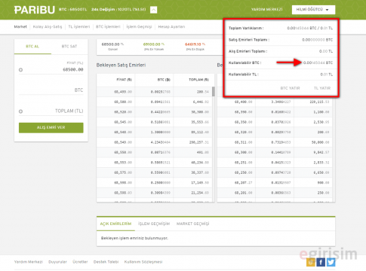
Task: Click the Kullanılabilir TL row
Action: point(281,75)
